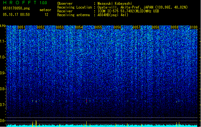This screenshot has height=127, width=201.
Task: Click the red meteor echo after 0054
Action: (x=87, y=101)
